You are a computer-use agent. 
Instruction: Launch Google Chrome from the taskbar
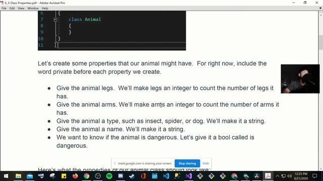click(86, 176)
